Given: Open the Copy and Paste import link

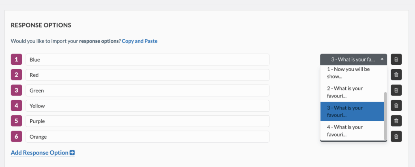Looking at the screenshot, I should coord(139,41).
